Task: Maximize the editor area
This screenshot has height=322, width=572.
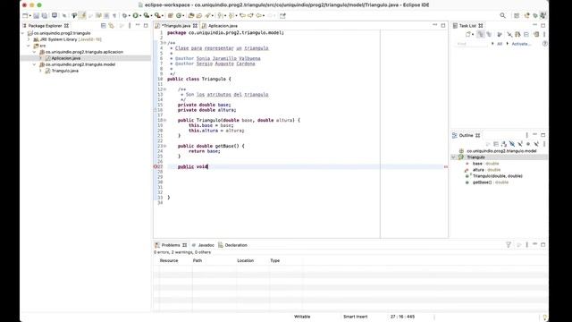Action: click(443, 25)
